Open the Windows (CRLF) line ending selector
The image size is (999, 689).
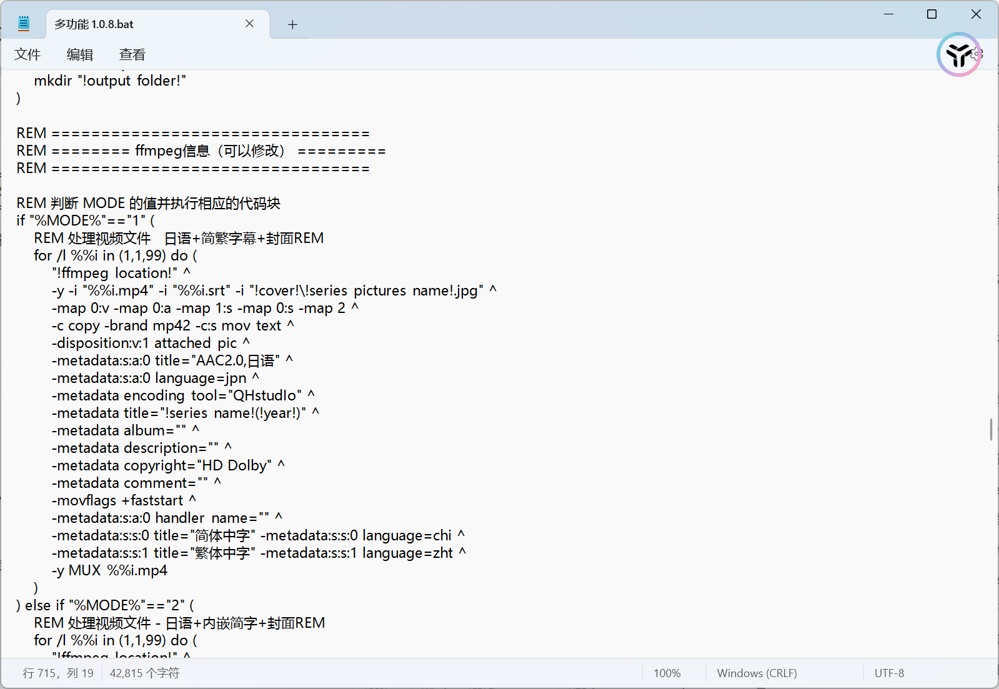click(x=757, y=673)
